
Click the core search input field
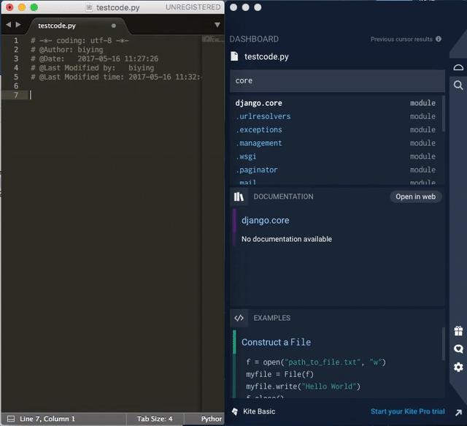click(337, 81)
